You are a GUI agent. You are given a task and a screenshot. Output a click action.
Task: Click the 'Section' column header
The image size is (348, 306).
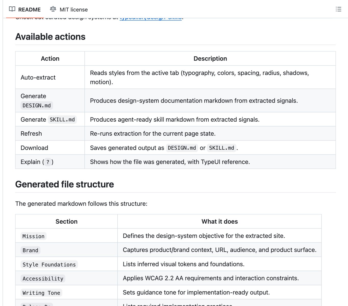[66, 222]
